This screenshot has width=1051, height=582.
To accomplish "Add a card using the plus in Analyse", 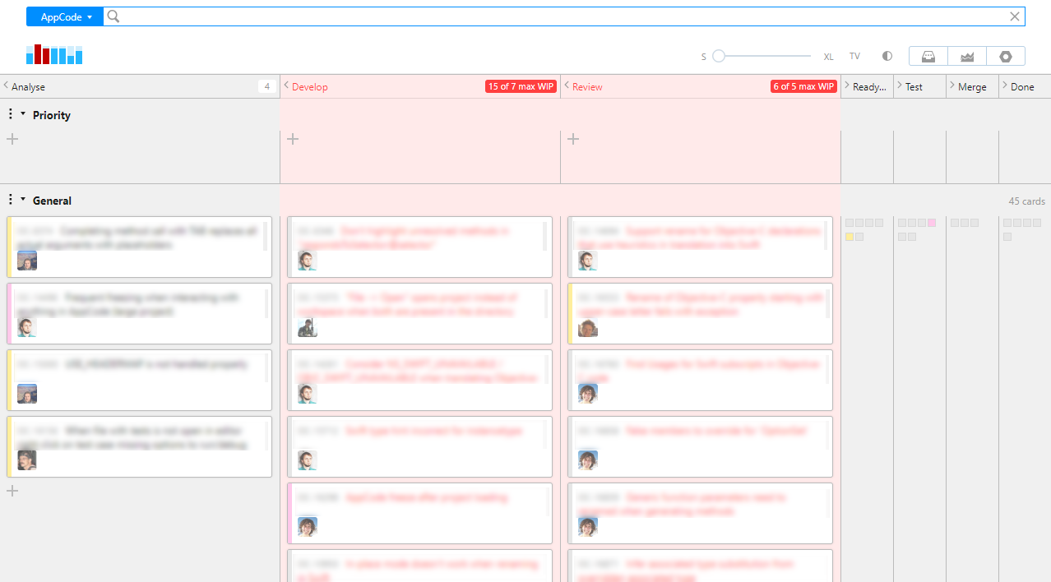I will pyautogui.click(x=12, y=139).
